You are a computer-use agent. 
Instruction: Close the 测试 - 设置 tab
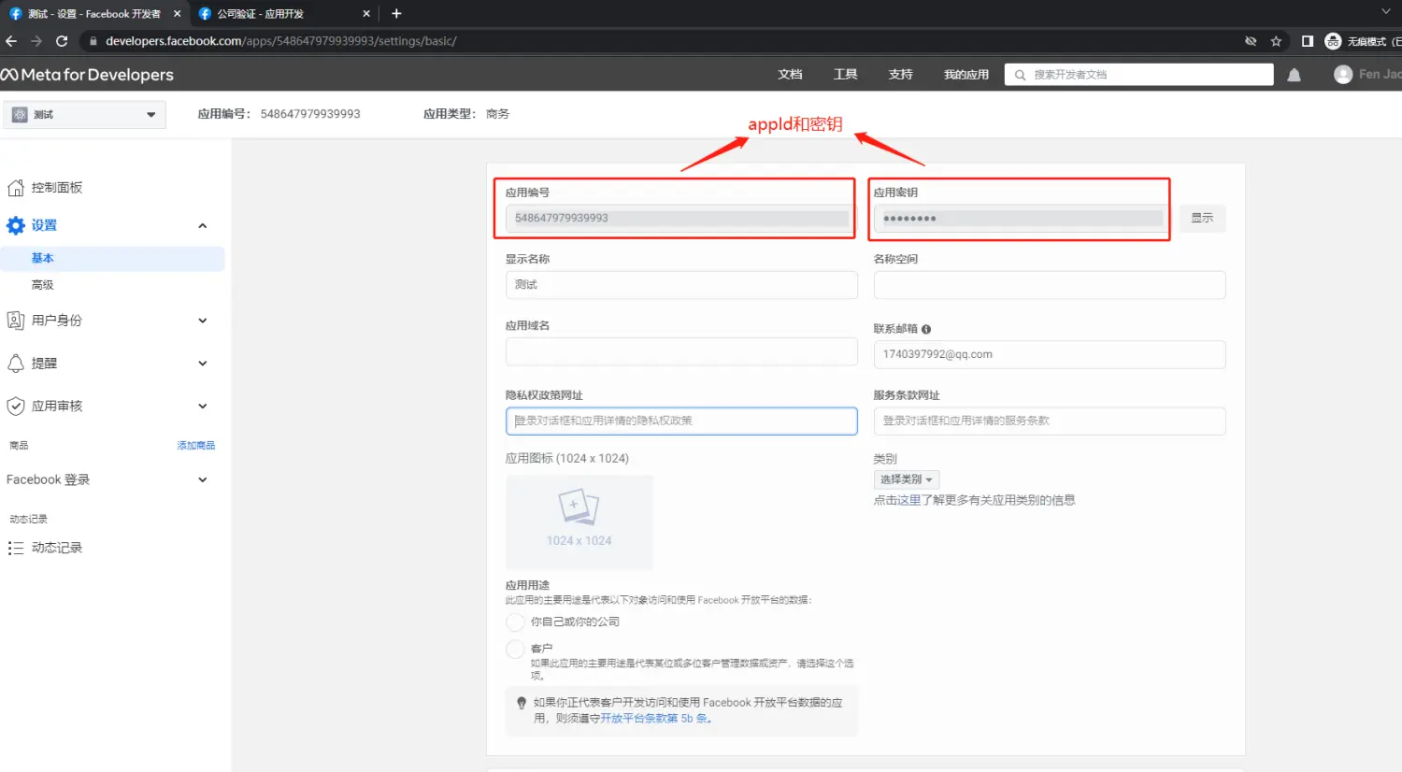coord(177,14)
